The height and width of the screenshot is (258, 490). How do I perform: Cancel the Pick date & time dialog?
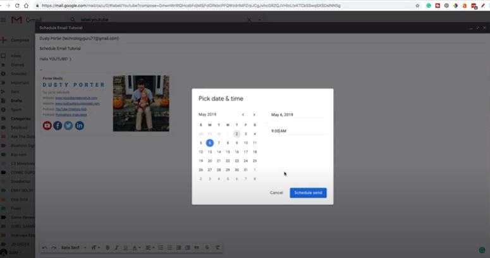[x=276, y=193]
